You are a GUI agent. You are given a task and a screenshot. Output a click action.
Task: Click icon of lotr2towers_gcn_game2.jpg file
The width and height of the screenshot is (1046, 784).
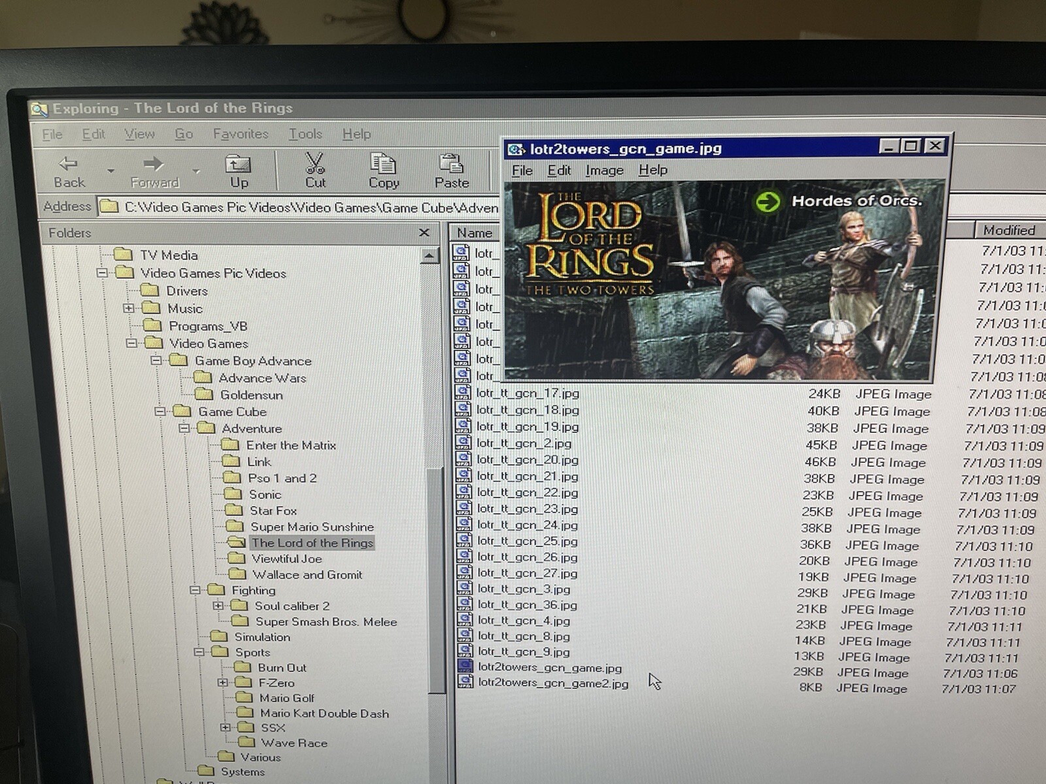(x=465, y=681)
